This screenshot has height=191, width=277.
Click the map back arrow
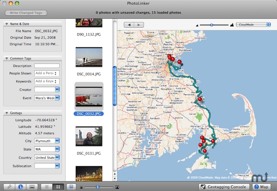pyautogui.click(x=128, y=24)
